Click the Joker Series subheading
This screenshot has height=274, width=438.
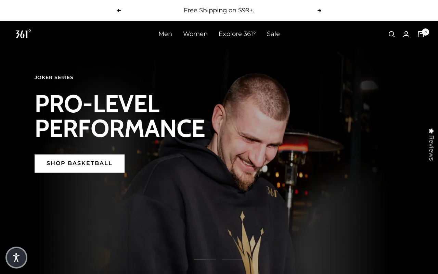pos(54,77)
